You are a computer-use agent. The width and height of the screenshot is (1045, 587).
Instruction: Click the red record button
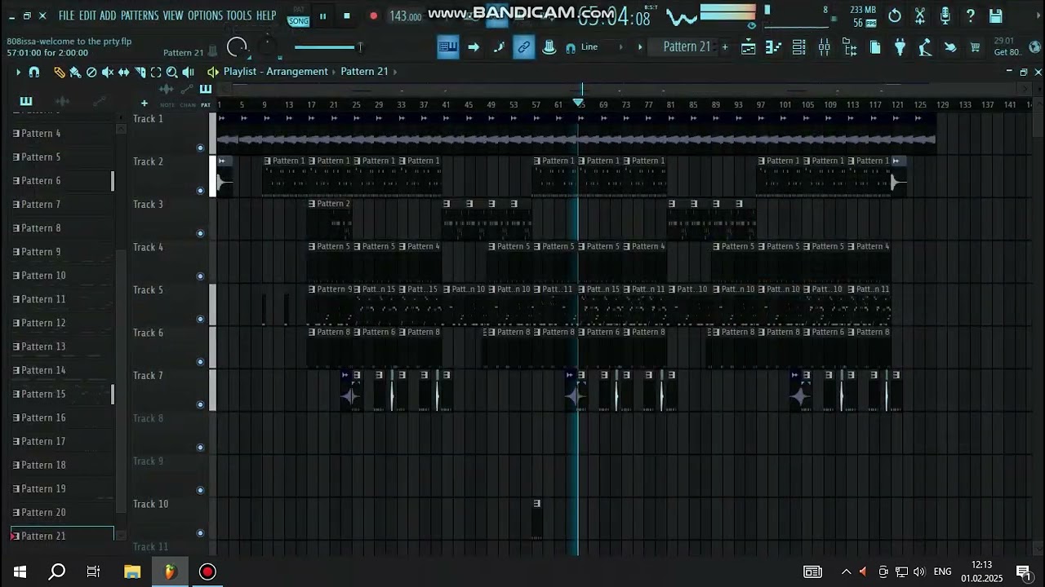pyautogui.click(x=373, y=16)
